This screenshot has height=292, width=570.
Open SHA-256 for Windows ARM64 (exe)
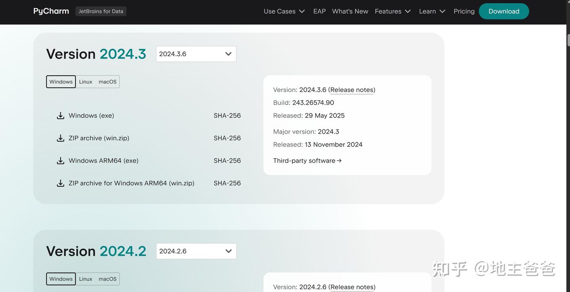click(227, 161)
